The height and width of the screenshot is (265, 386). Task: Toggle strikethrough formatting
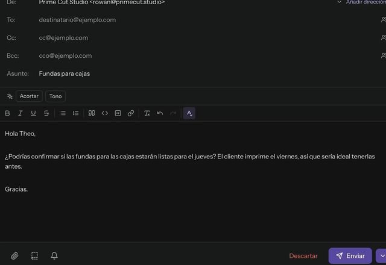pyautogui.click(x=46, y=113)
